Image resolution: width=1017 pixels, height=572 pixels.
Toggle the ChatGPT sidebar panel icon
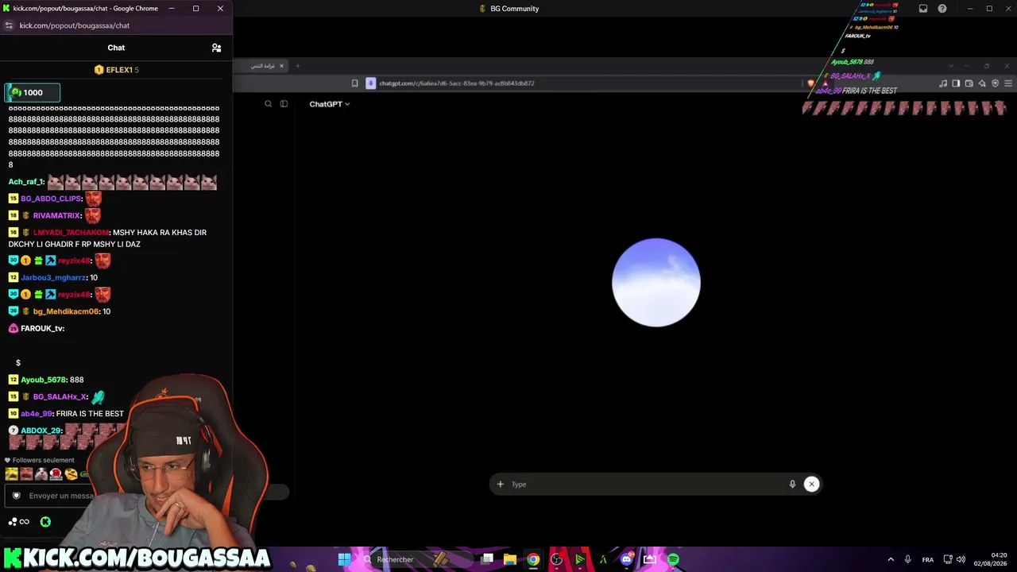(x=284, y=104)
